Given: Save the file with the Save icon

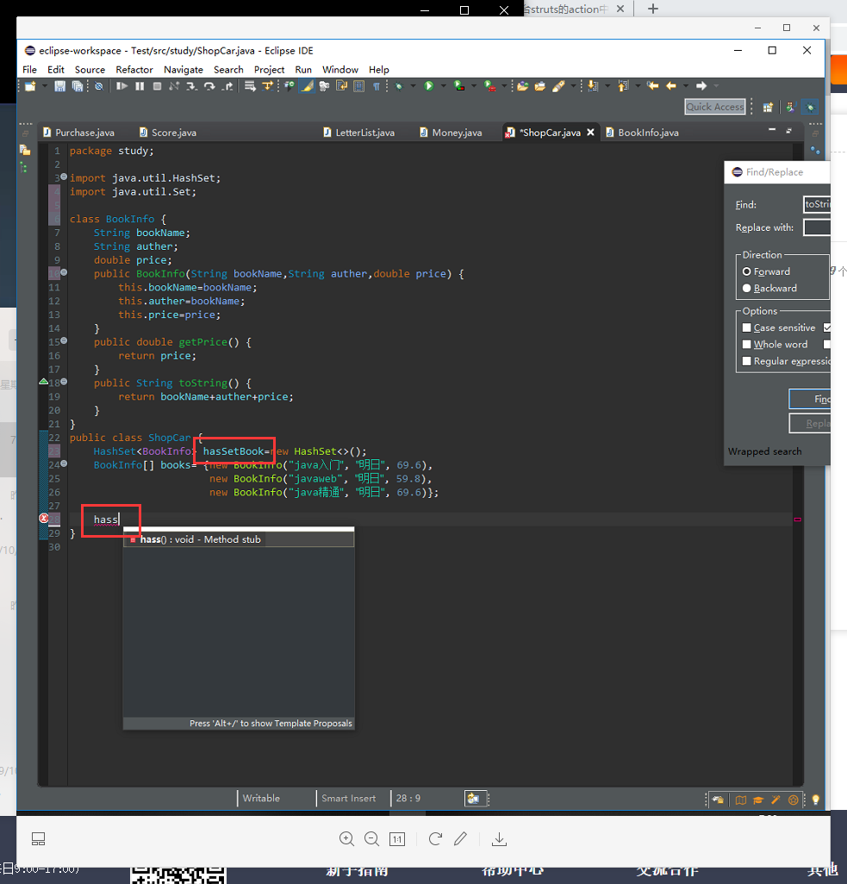Looking at the screenshot, I should click(59, 85).
